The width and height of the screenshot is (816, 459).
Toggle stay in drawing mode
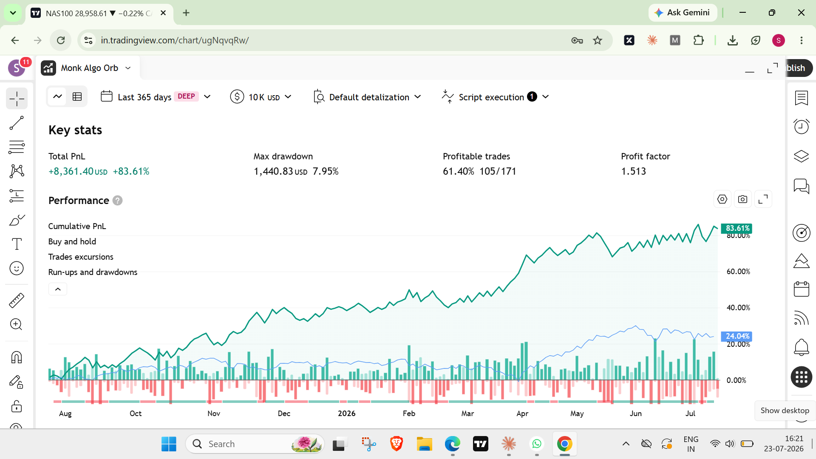point(17,382)
